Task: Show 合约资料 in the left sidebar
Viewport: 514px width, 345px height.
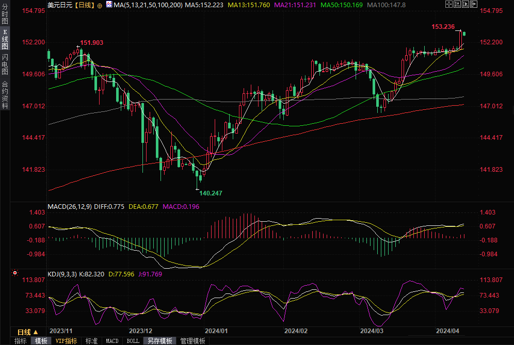Action: pos(5,95)
